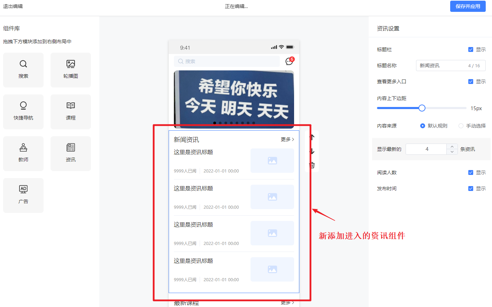Delete the news component with trash icon
The height and width of the screenshot is (307, 492).
312,165
